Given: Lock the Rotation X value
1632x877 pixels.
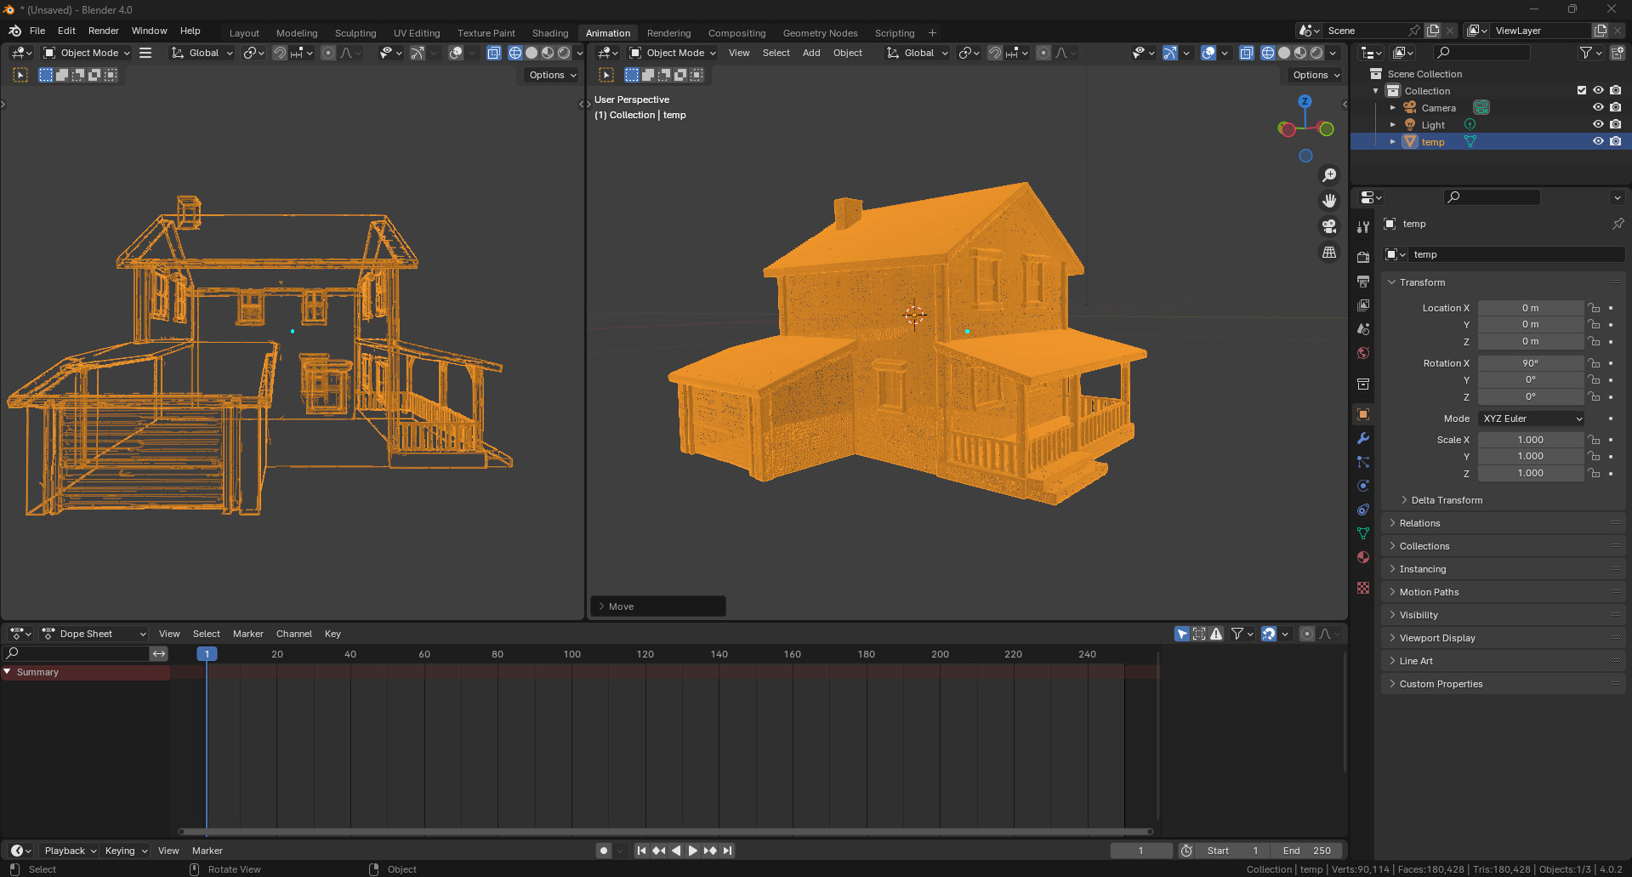Looking at the screenshot, I should [1595, 363].
